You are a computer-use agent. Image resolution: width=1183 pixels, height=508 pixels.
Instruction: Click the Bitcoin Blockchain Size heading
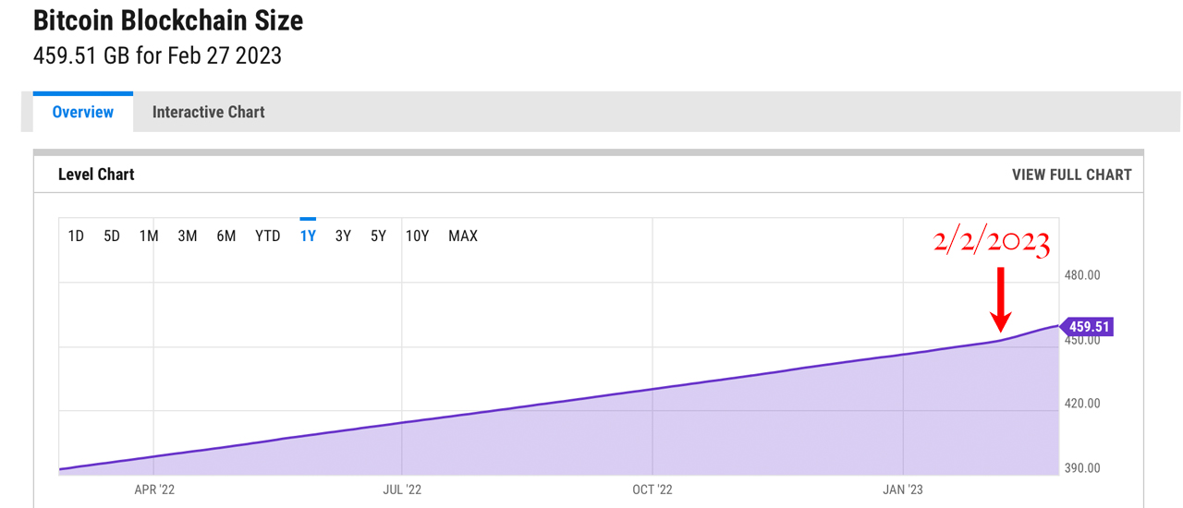pos(168,20)
